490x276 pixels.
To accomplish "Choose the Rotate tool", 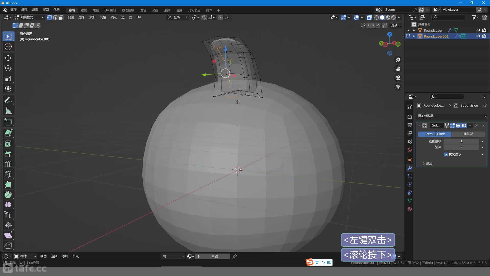I will 8,68.
